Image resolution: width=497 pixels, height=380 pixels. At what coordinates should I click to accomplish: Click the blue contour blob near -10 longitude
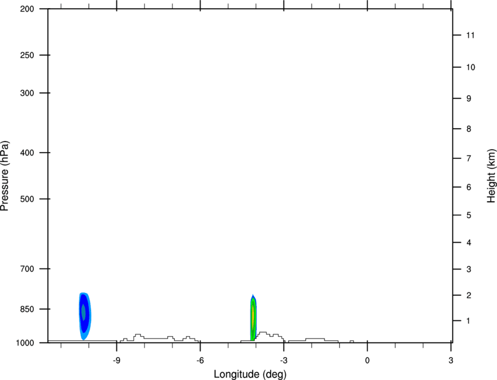pyautogui.click(x=85, y=316)
